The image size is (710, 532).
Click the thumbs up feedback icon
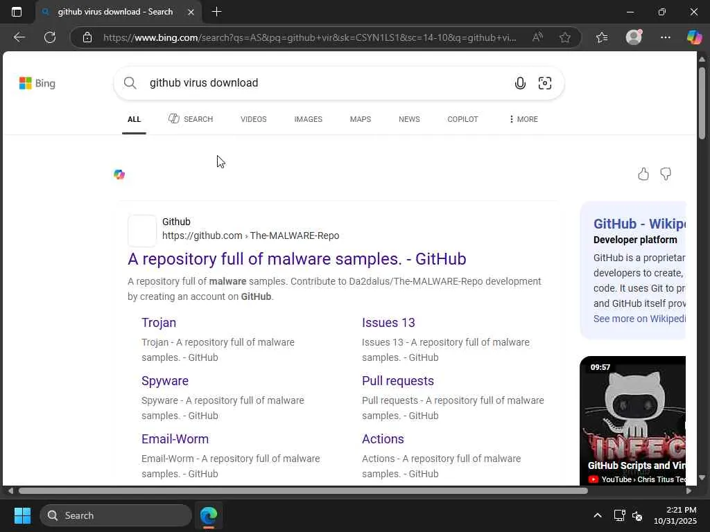coord(643,174)
